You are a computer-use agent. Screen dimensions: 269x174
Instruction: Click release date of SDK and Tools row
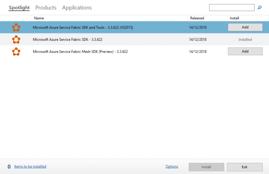coord(198,28)
